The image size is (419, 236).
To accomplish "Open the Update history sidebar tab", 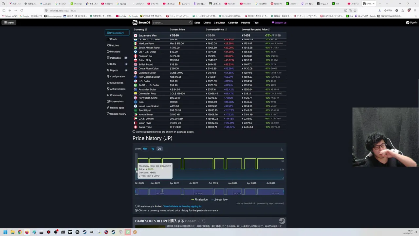I will click(x=117, y=114).
